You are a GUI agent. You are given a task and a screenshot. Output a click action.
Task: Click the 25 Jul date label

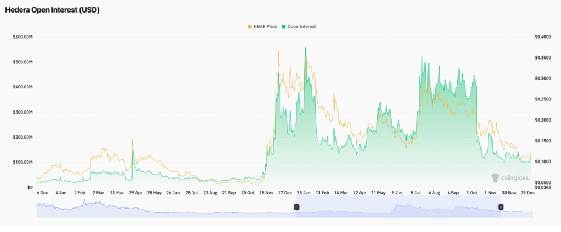192,193
